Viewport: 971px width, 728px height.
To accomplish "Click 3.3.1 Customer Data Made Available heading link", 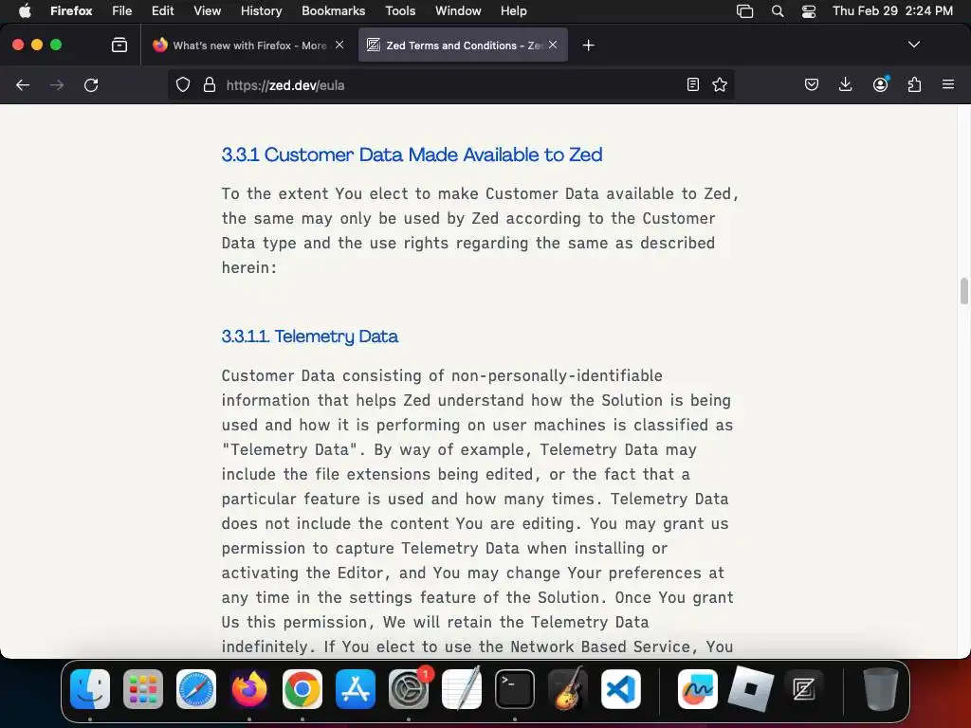I will (412, 155).
